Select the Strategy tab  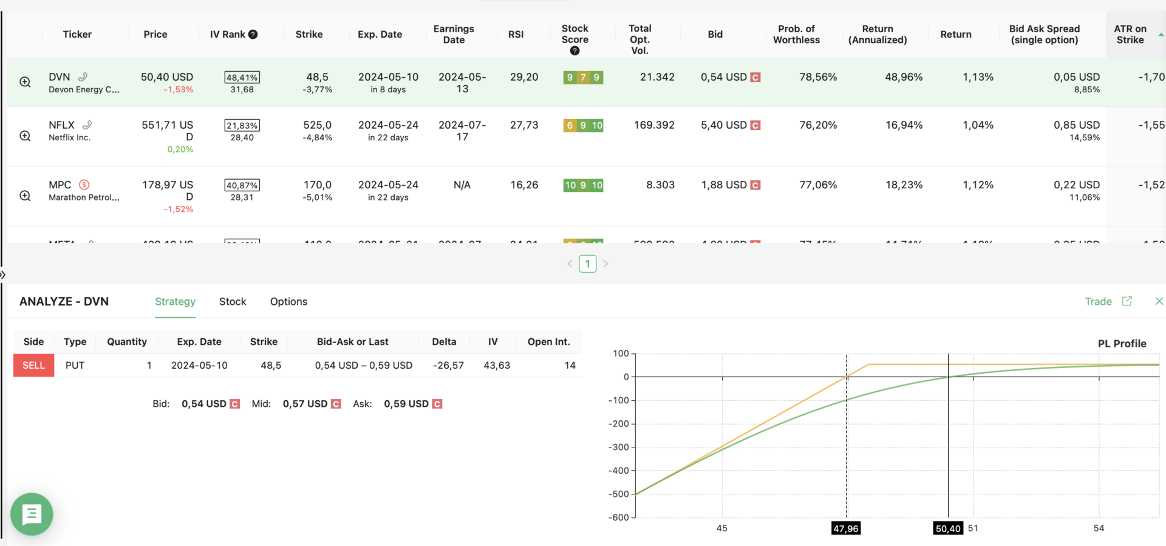click(175, 302)
